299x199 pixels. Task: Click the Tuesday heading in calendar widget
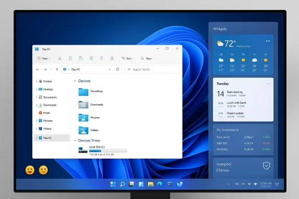223,84
